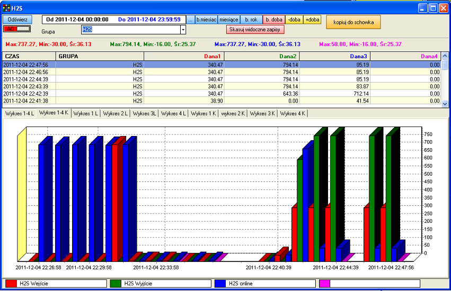The width and height of the screenshot is (451, 291).
Task: Select row with time 22:42:39
Action: click(x=222, y=93)
